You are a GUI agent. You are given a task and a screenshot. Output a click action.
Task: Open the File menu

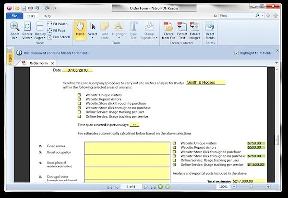(14, 16)
